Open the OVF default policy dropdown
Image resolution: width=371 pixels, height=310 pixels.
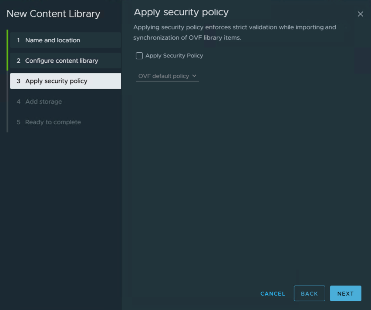pos(164,76)
